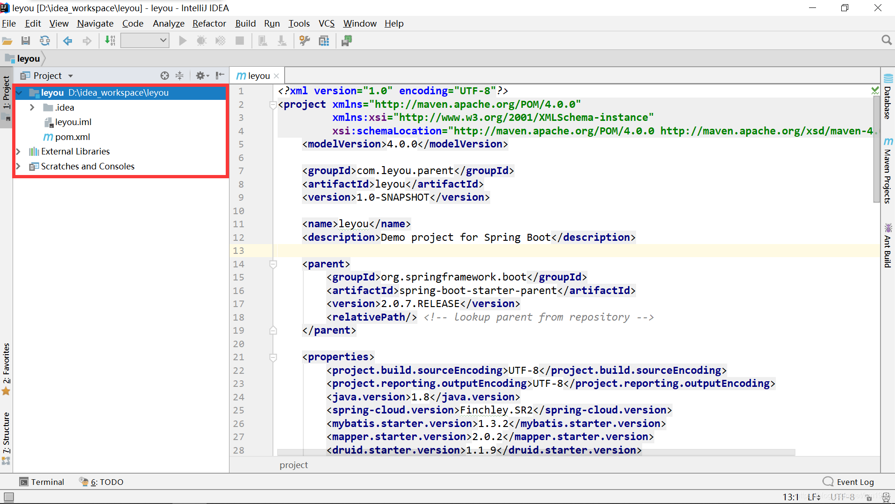The height and width of the screenshot is (504, 895).
Task: Open the Edit menu
Action: tap(33, 23)
